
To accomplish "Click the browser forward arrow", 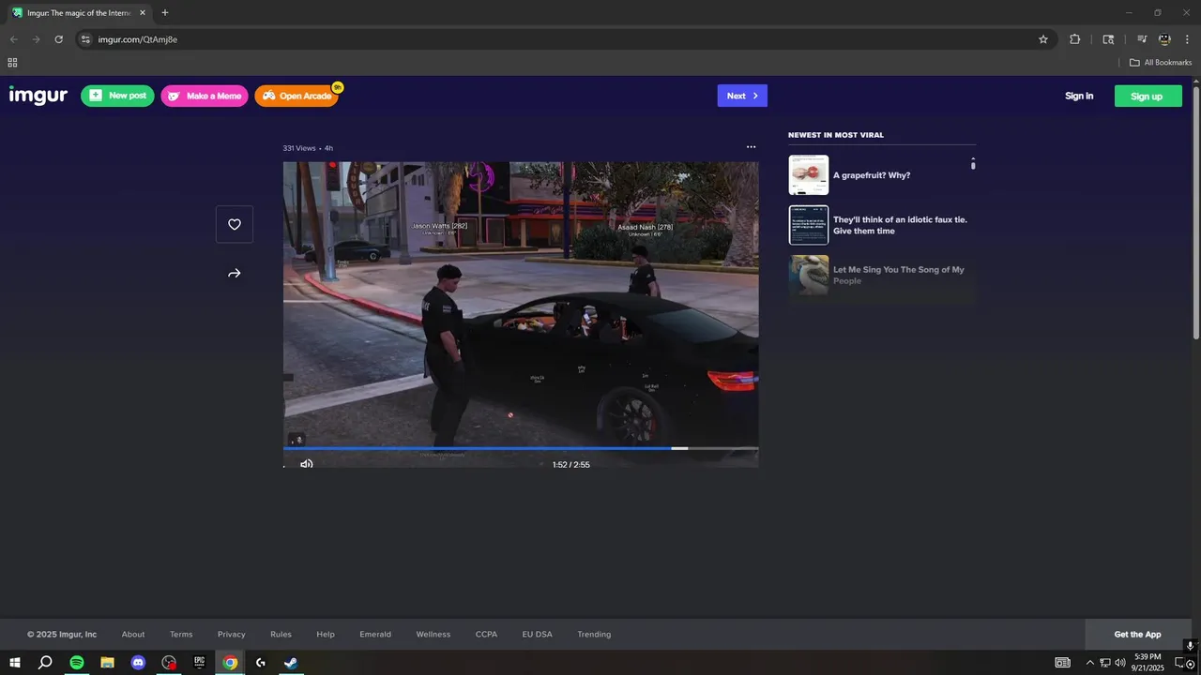I will point(37,39).
